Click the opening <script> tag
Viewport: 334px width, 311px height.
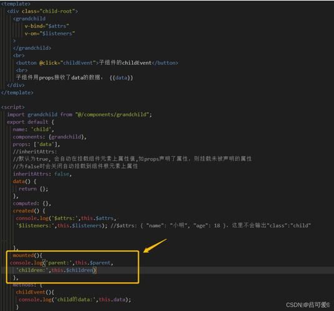pos(13,107)
